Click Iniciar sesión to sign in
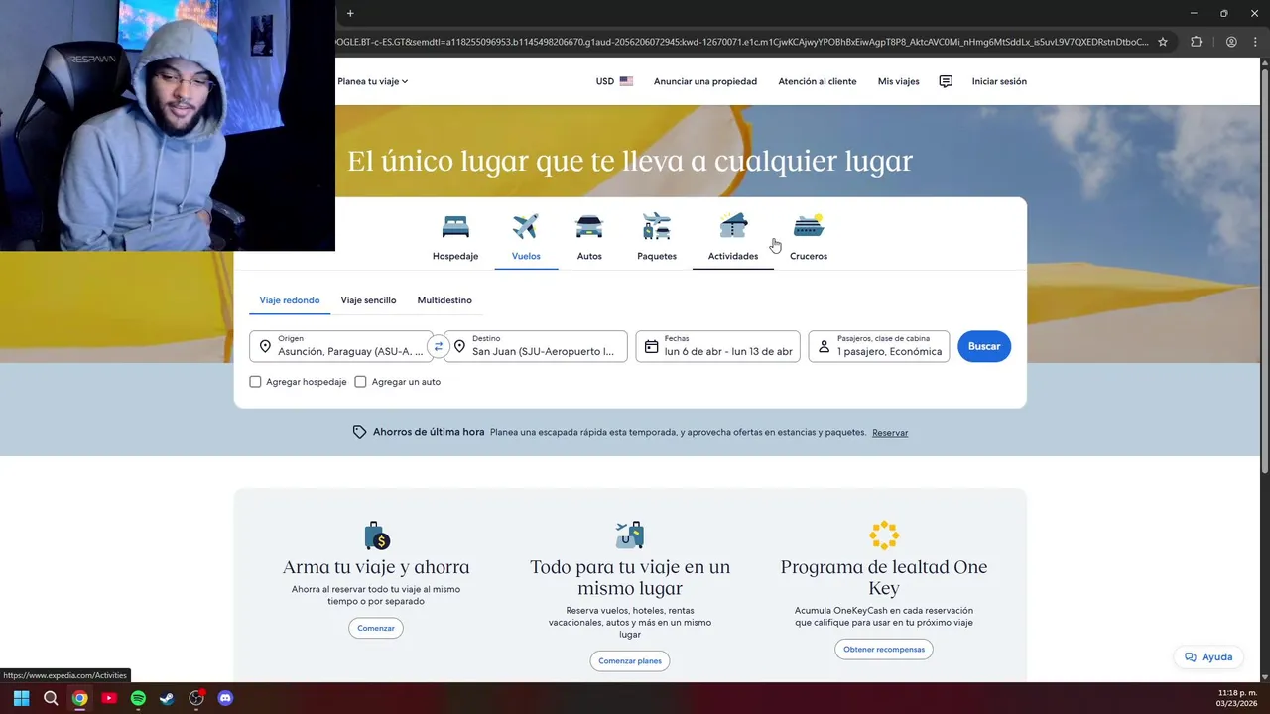Image resolution: width=1270 pixels, height=714 pixels. (x=999, y=81)
